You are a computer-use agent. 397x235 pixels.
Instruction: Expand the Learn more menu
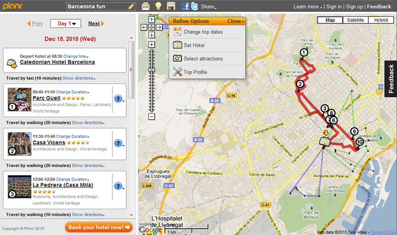tap(307, 6)
